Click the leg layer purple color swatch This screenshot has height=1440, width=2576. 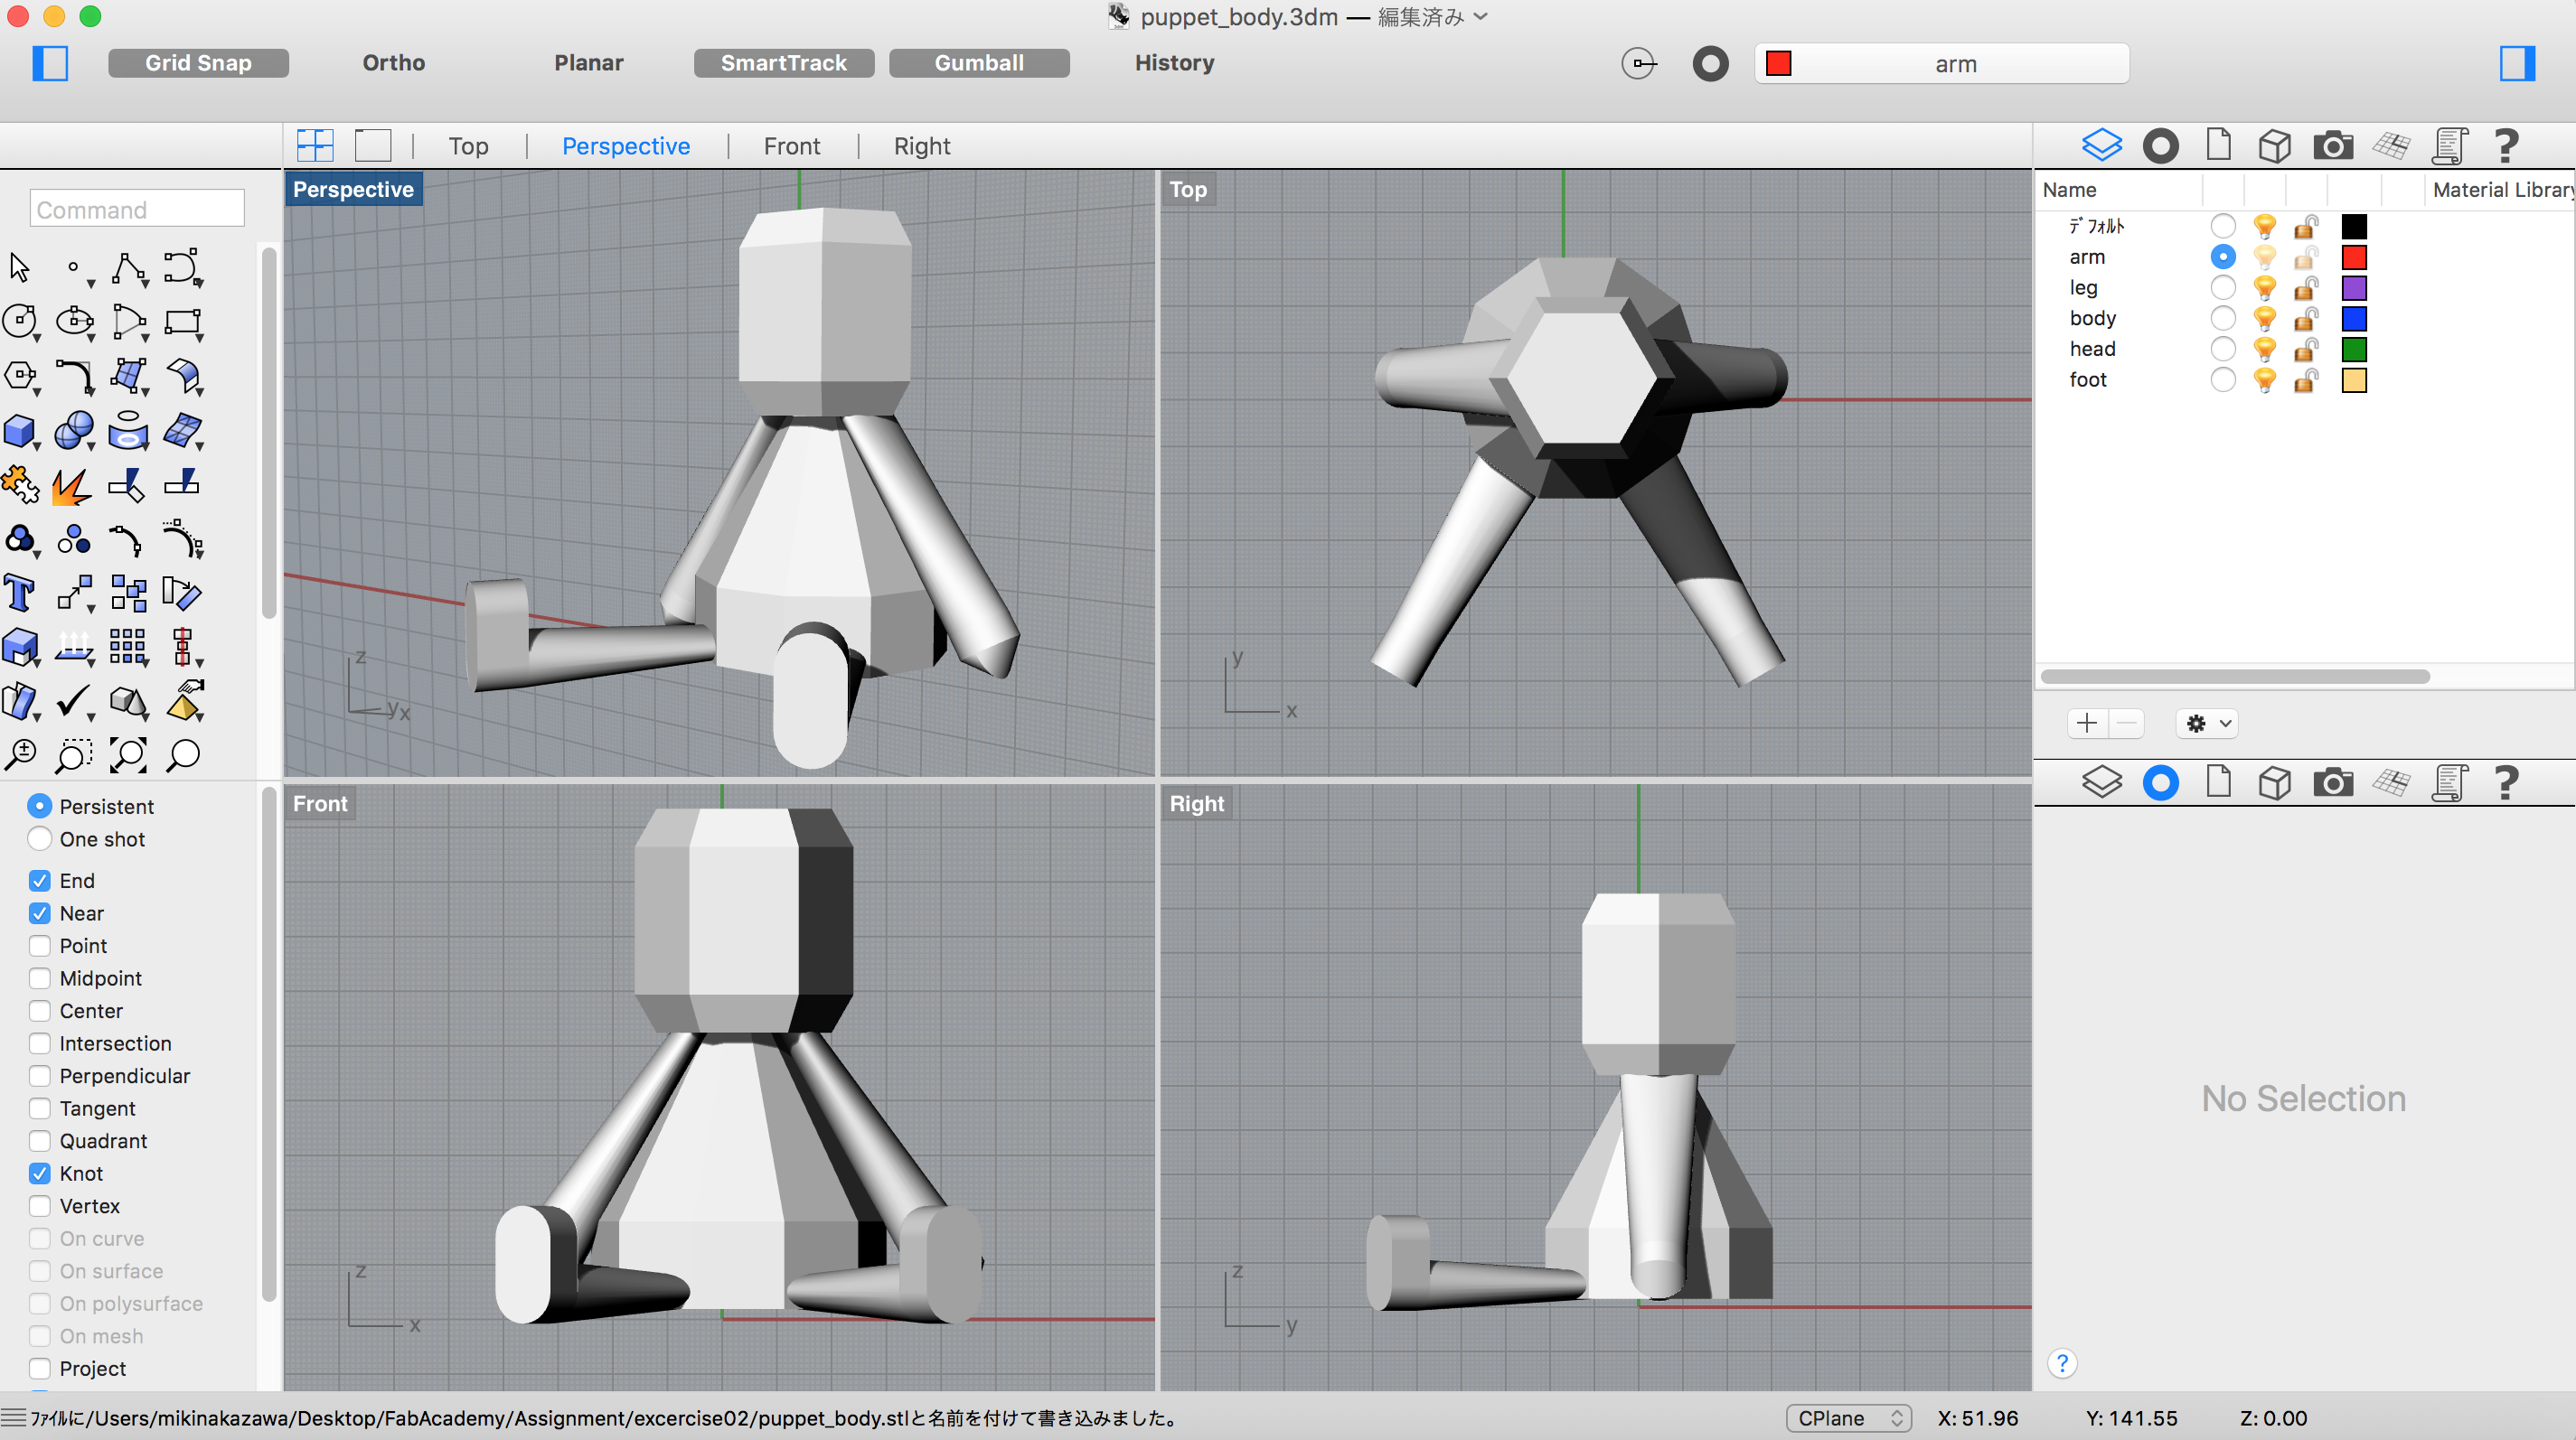coord(2354,288)
